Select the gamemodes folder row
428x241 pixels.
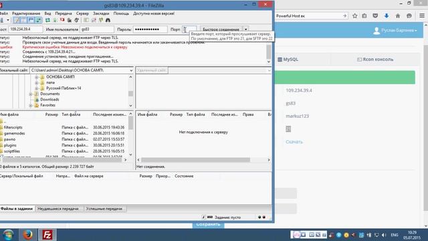pos(64,133)
